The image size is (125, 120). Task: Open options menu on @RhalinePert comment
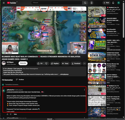coord(84,90)
